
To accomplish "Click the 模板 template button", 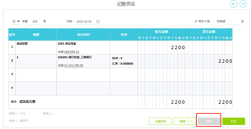I will (183, 121).
